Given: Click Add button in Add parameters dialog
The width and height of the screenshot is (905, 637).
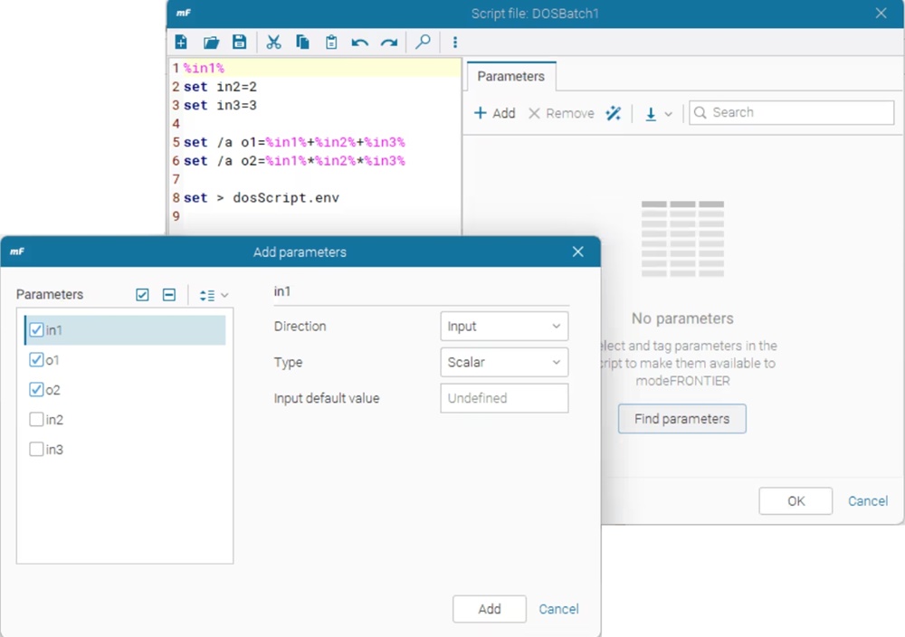Looking at the screenshot, I should click(490, 609).
